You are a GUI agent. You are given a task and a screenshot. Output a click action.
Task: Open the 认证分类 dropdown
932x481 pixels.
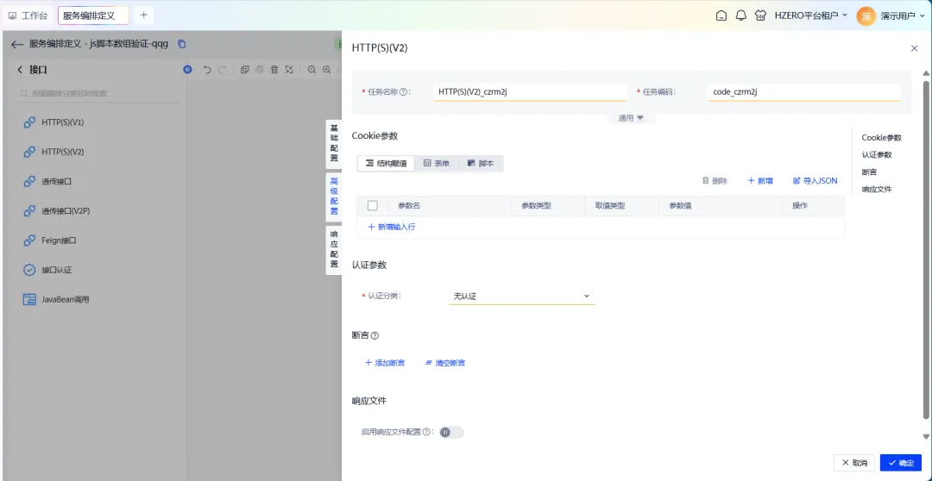click(x=521, y=296)
